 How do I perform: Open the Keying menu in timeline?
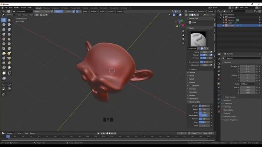click(20, 134)
